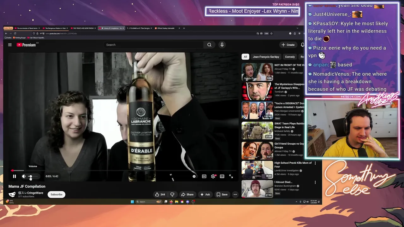The image size is (404, 227).
Task: Open the Windows Start button
Action: point(132,202)
